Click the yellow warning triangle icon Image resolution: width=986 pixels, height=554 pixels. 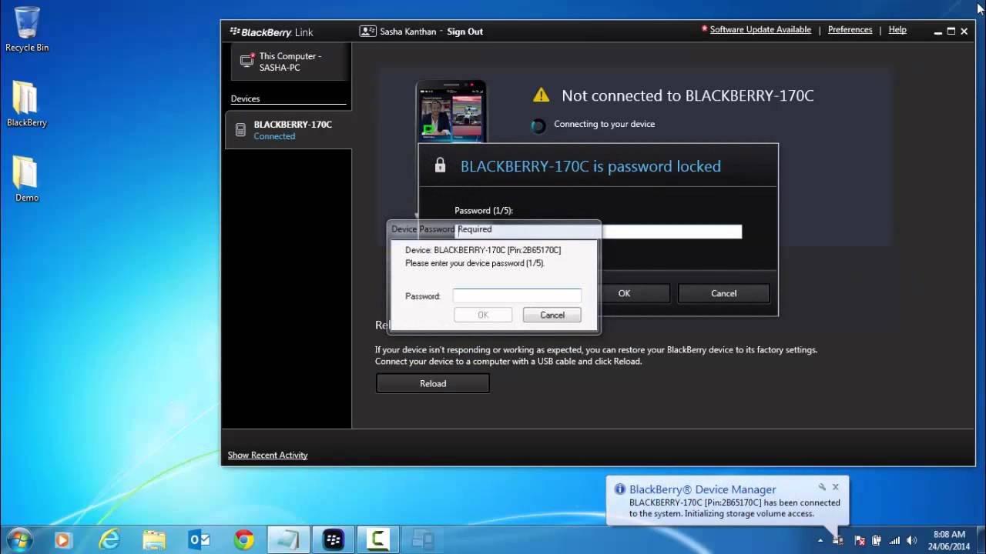coord(542,95)
